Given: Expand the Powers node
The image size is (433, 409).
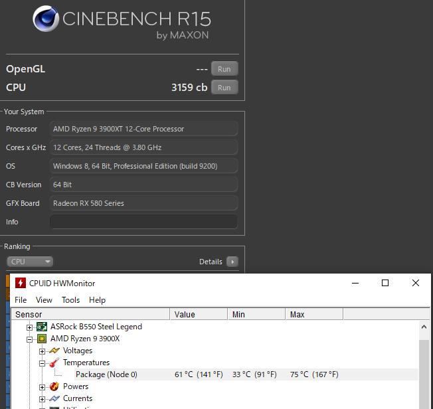Looking at the screenshot, I should click(x=42, y=387).
